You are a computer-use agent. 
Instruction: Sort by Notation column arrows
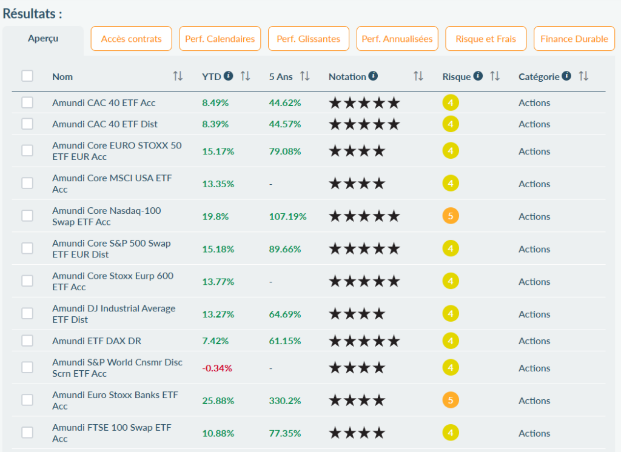point(418,76)
